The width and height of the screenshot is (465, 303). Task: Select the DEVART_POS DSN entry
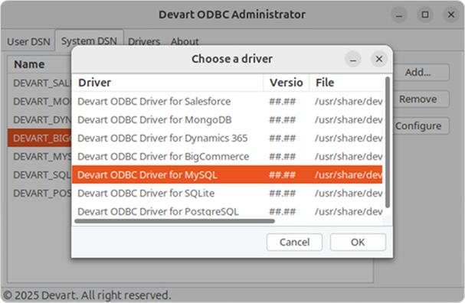tap(40, 194)
